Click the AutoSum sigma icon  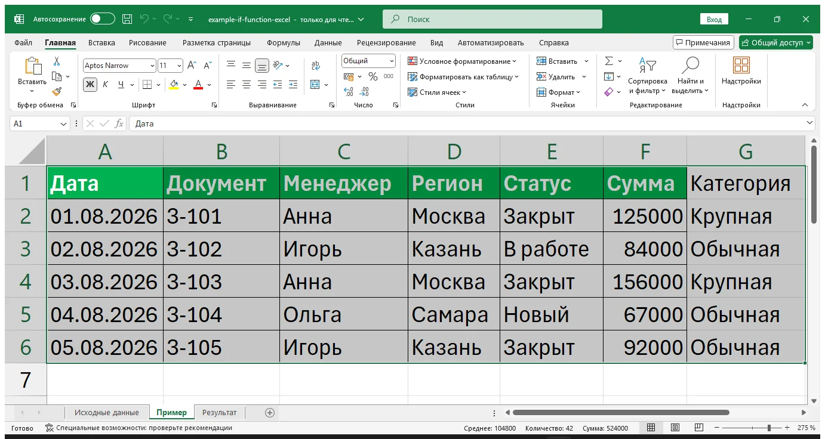609,61
